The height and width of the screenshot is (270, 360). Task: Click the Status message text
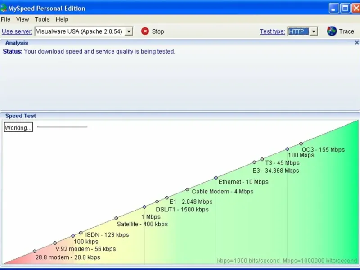(89, 51)
